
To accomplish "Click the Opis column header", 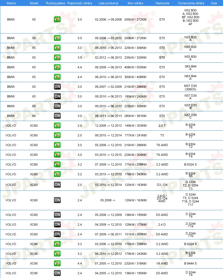I will point(214,3).
